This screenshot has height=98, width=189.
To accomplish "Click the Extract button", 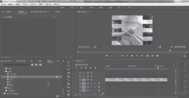I will point(153,56).
